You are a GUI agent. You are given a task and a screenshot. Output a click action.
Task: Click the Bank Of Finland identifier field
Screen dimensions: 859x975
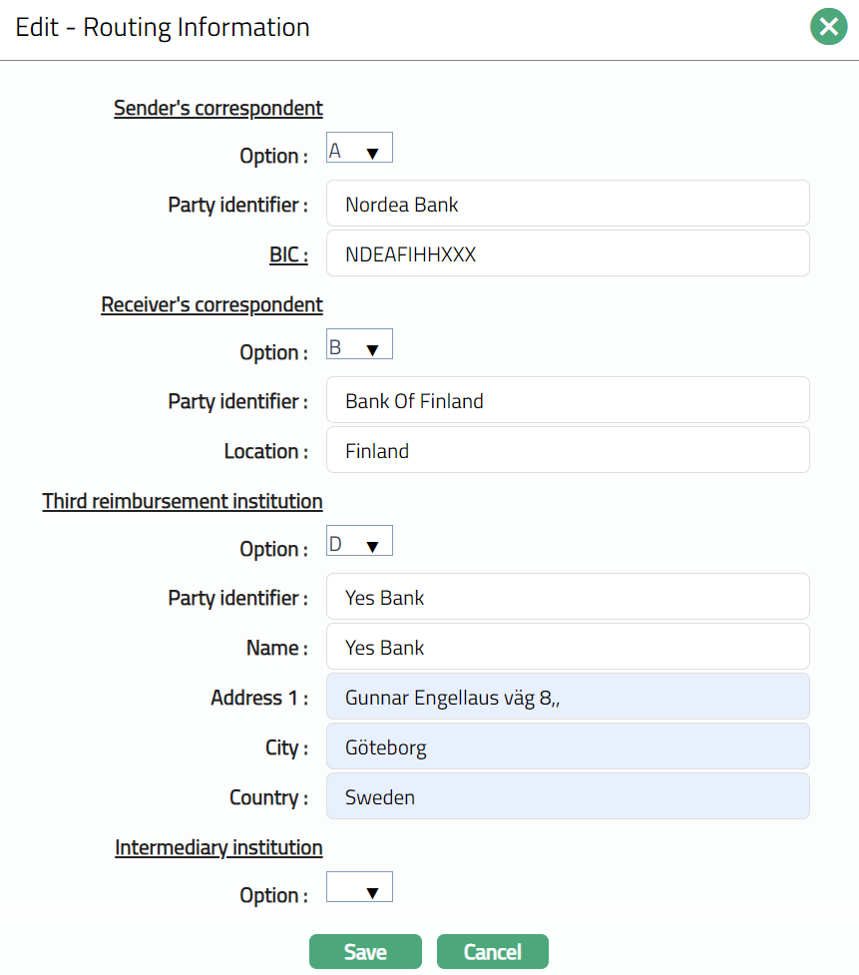tap(568, 400)
